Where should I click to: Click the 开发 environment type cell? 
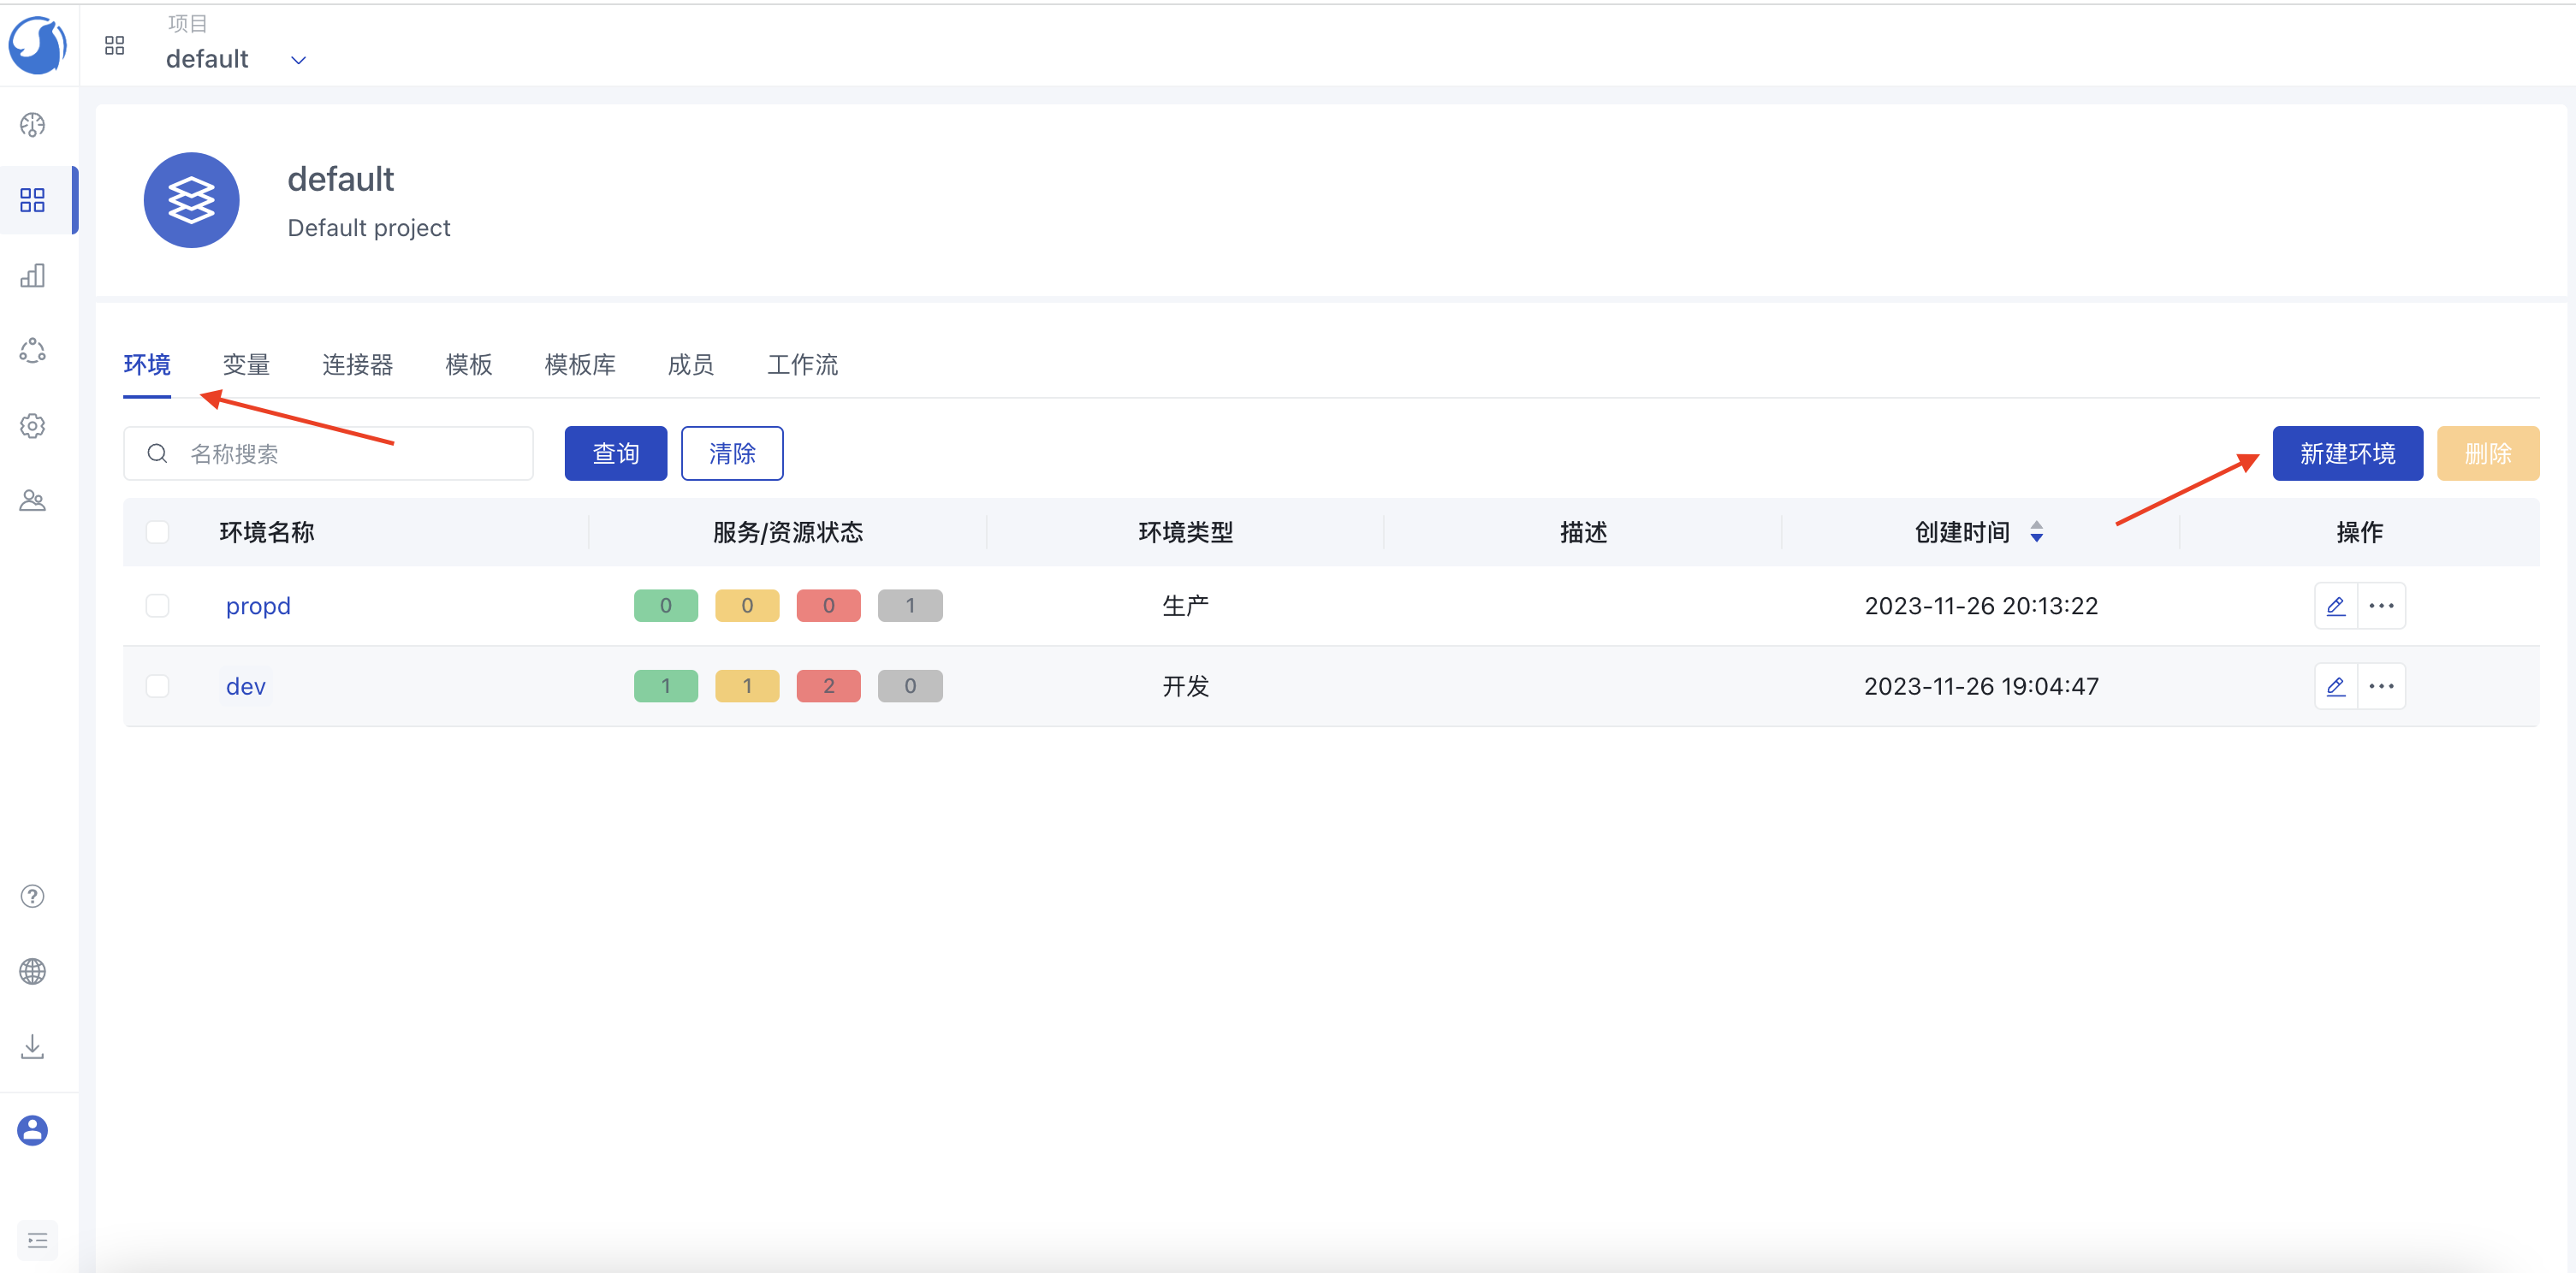pyautogui.click(x=1186, y=686)
